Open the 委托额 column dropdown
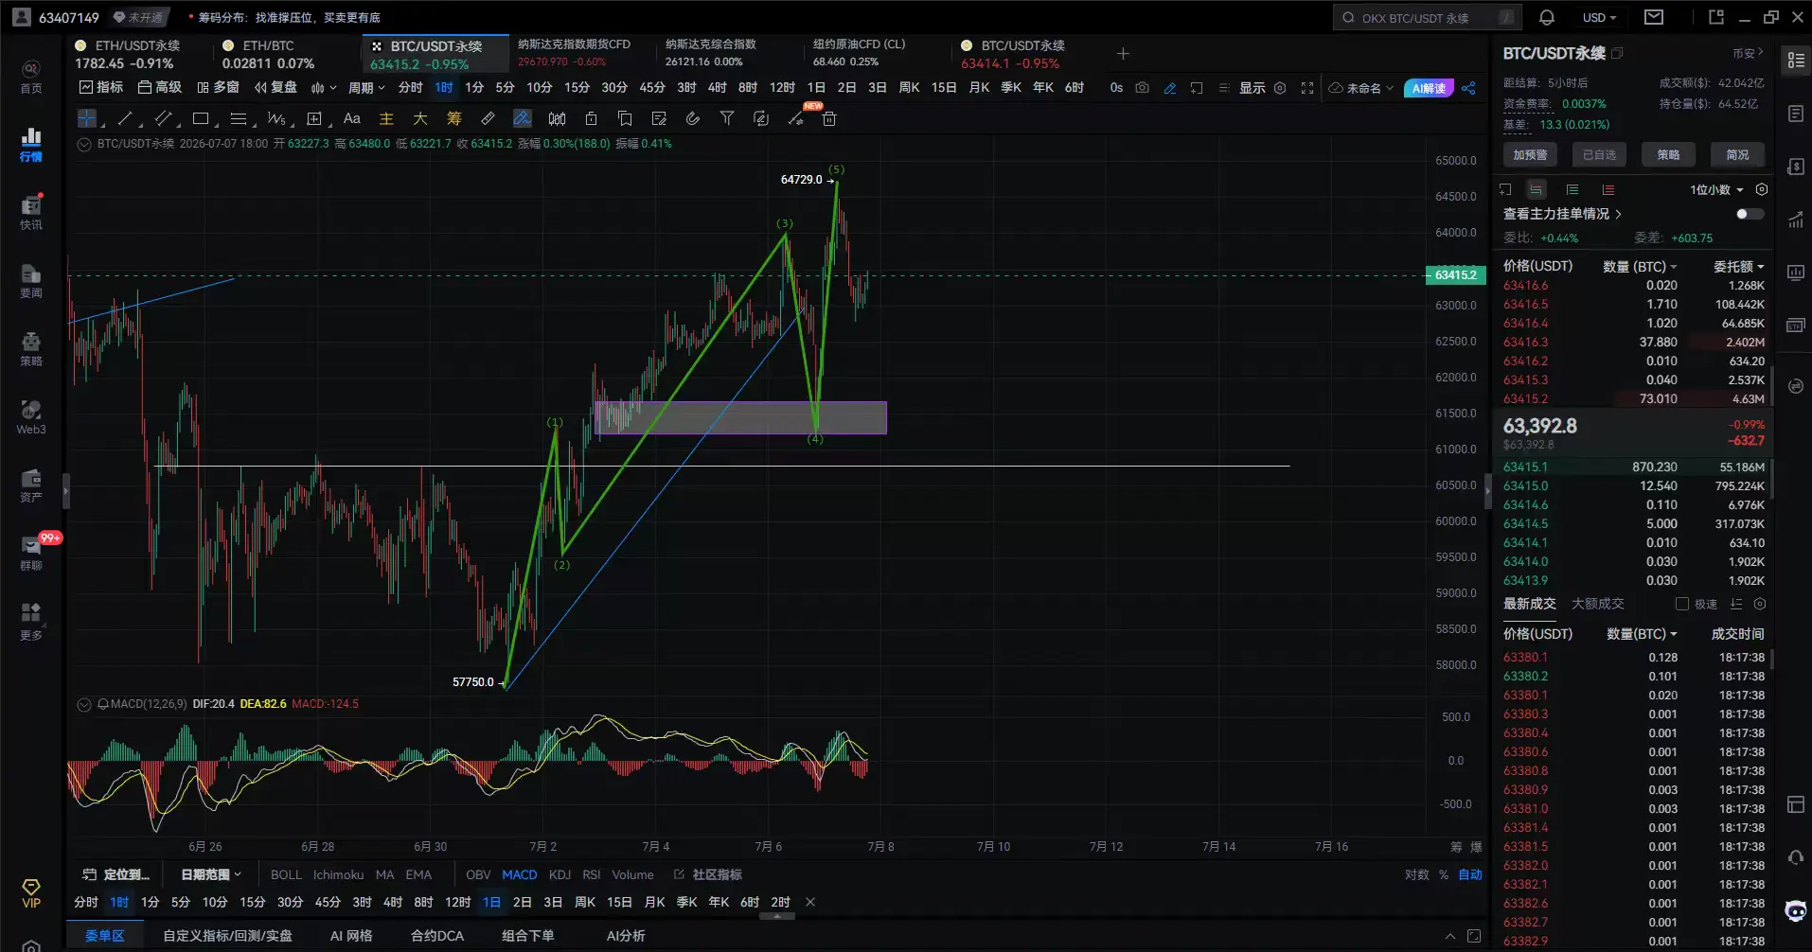This screenshot has width=1812, height=952. point(1739,267)
